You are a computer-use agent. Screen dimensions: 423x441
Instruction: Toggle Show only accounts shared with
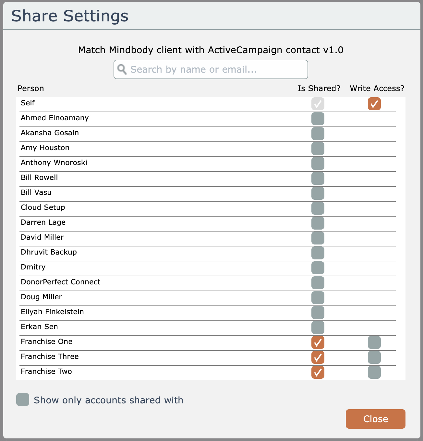(23, 400)
